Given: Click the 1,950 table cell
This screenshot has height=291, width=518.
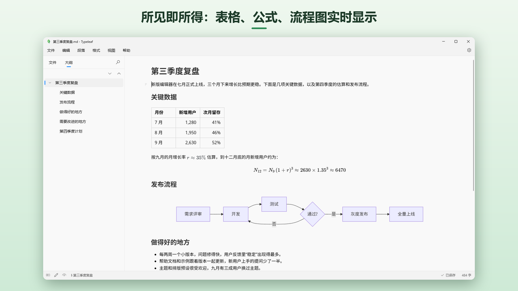Looking at the screenshot, I should 188,133.
